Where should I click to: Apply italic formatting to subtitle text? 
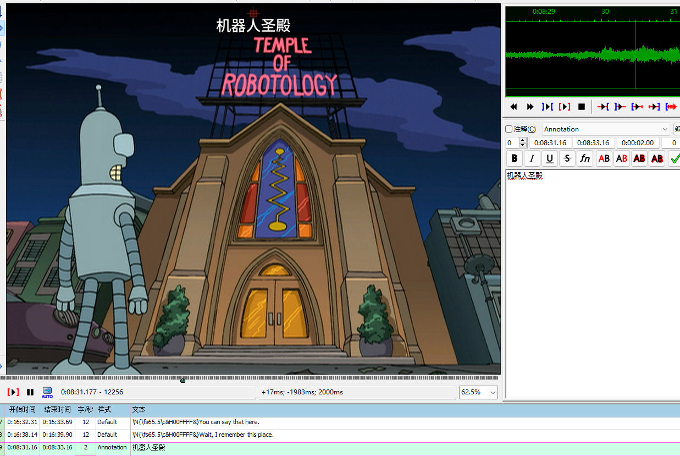tap(532, 158)
